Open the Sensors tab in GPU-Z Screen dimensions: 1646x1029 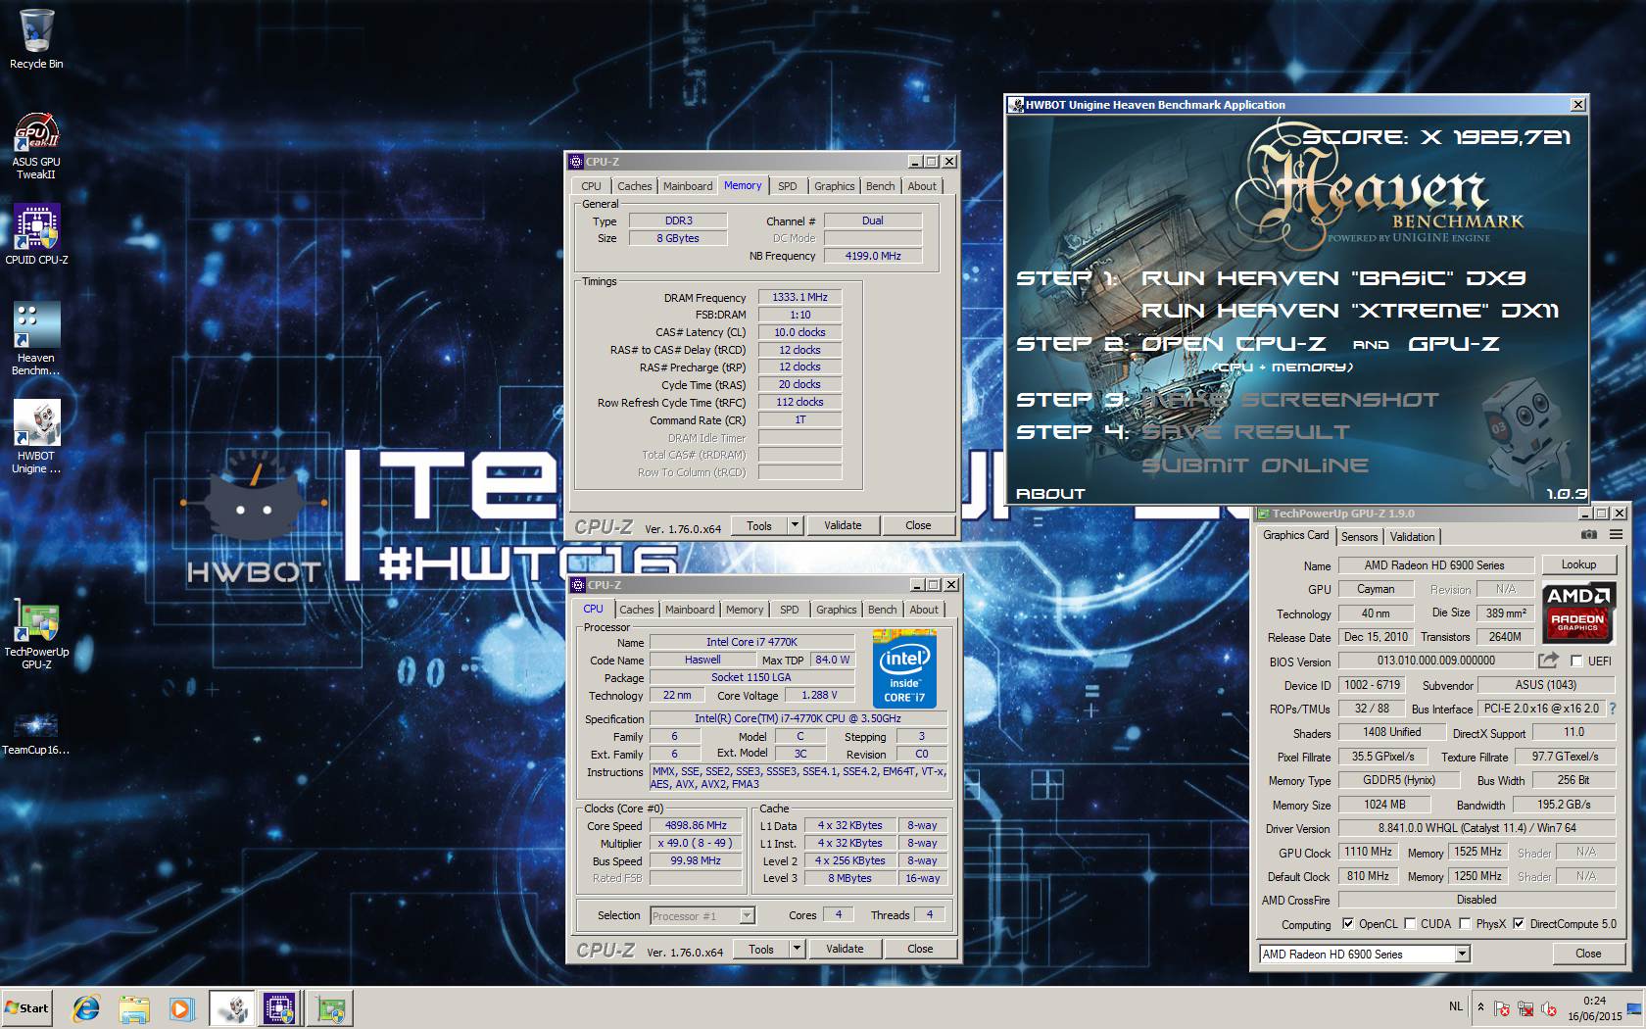point(1359,537)
